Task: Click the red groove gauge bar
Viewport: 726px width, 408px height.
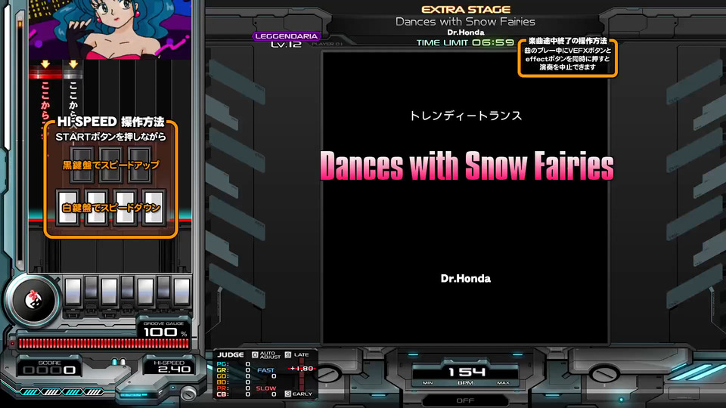Action: (x=104, y=344)
